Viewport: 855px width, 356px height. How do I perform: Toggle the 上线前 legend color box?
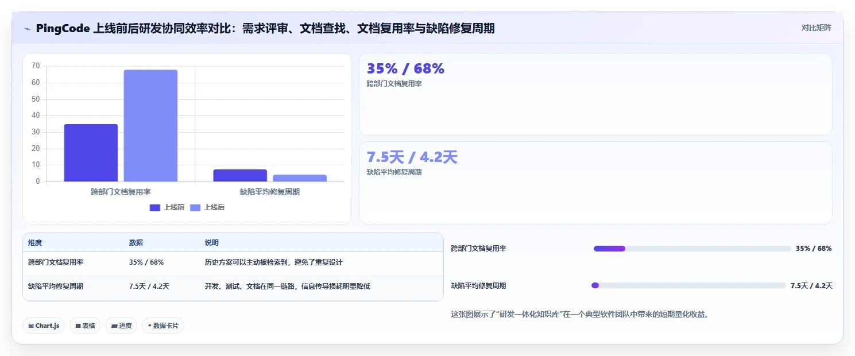pyautogui.click(x=155, y=207)
